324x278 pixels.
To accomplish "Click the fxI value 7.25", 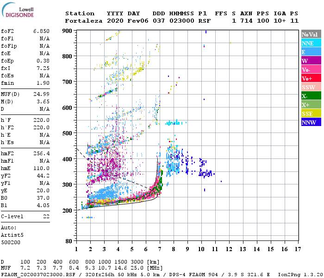I will (43, 68).
